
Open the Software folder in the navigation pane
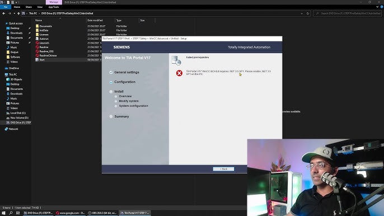tap(15, 57)
